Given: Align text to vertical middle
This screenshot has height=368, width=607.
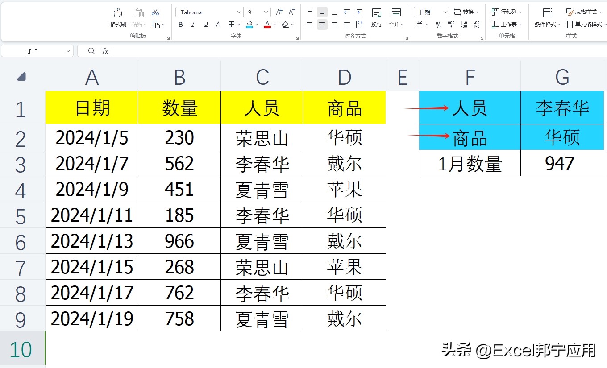Looking at the screenshot, I should click(322, 12).
